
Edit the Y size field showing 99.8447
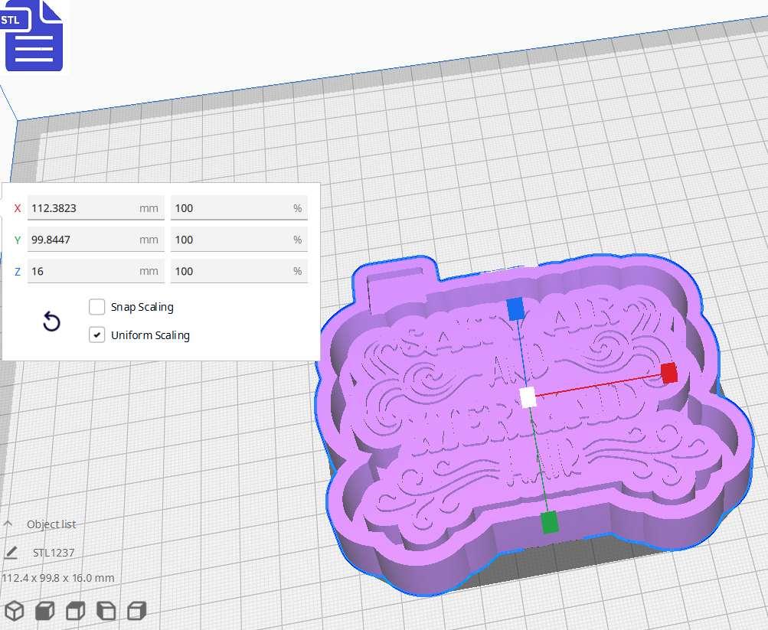[95, 240]
